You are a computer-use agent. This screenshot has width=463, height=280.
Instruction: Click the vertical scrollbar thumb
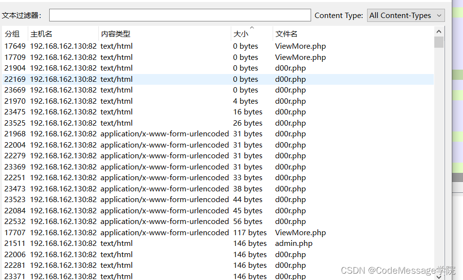439,42
